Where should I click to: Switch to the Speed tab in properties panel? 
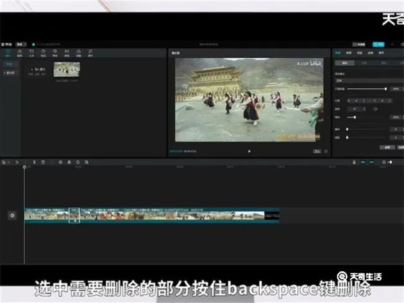tap(359, 53)
